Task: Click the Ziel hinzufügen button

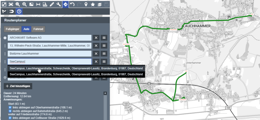Action: [18, 86]
